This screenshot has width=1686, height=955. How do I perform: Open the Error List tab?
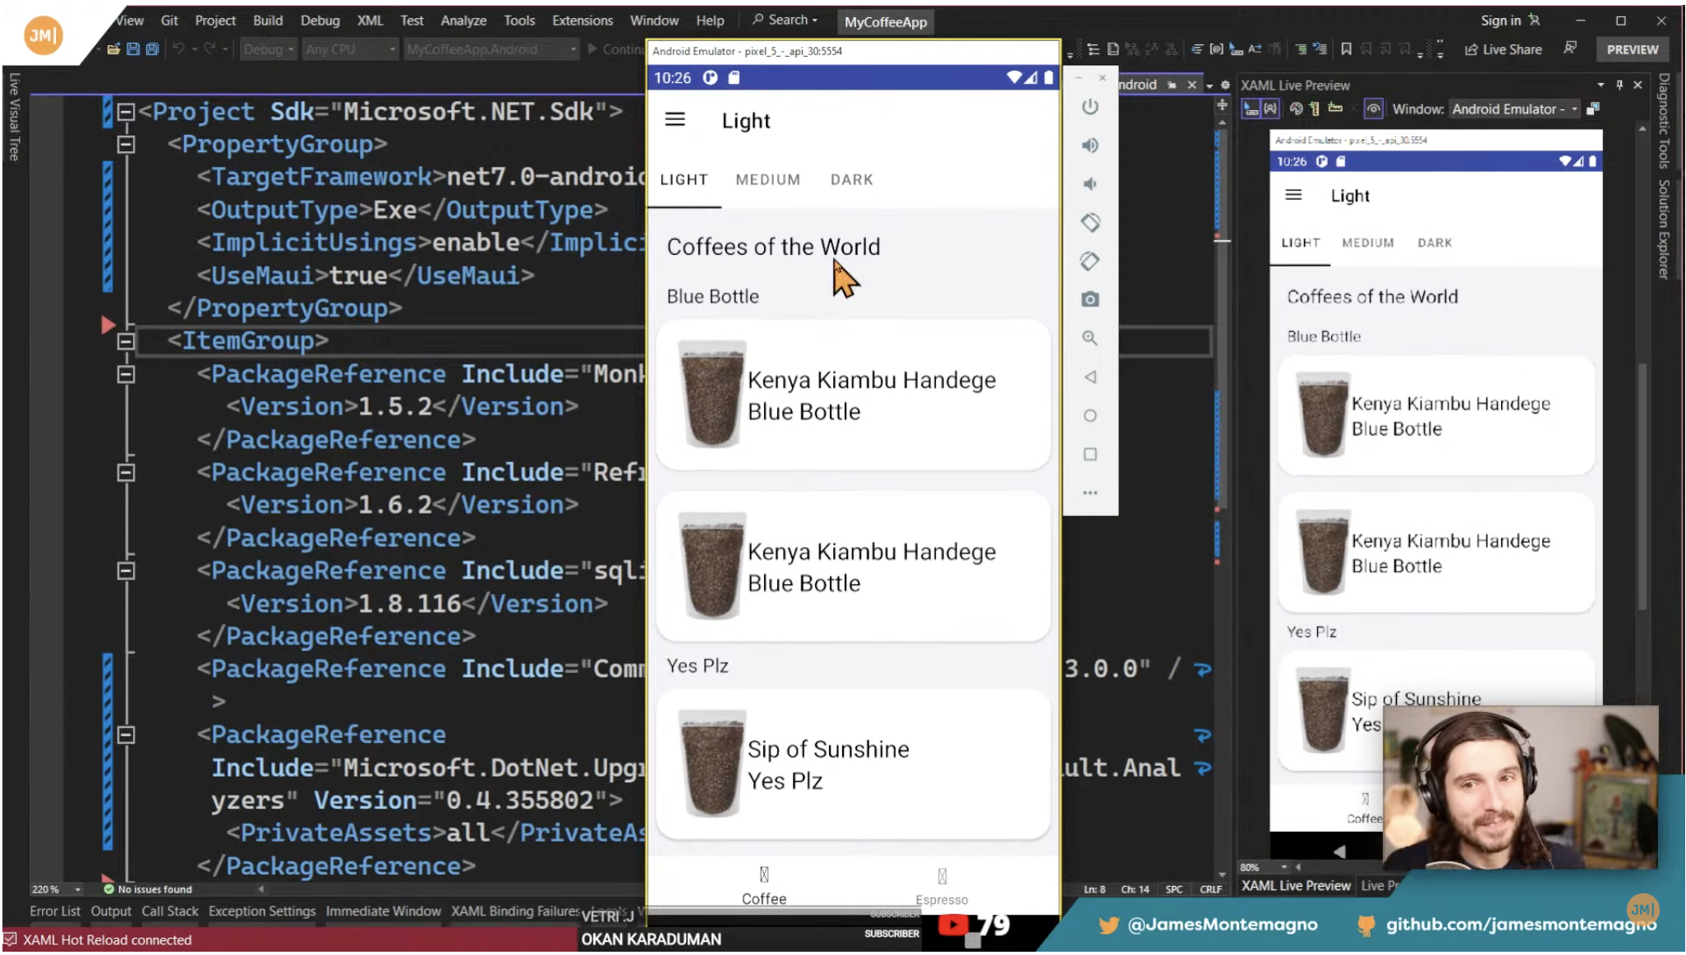coord(55,911)
